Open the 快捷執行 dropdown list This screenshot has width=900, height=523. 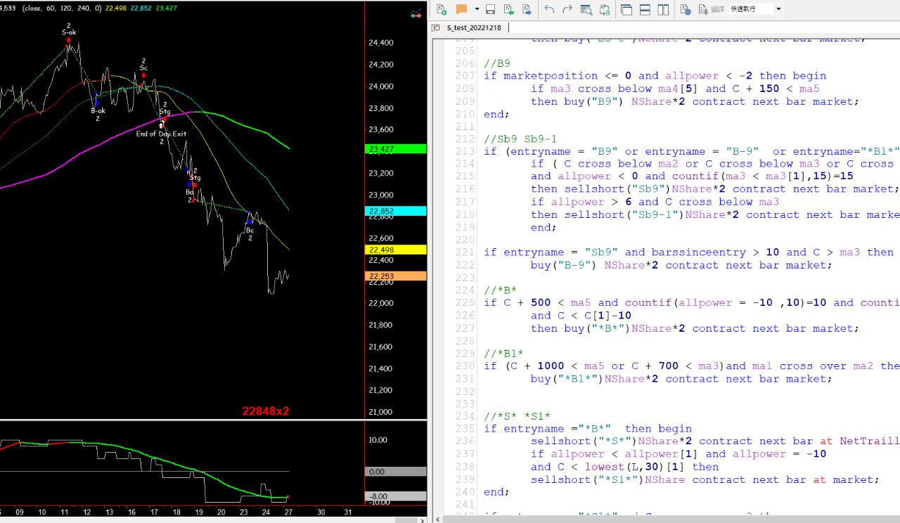click(778, 9)
